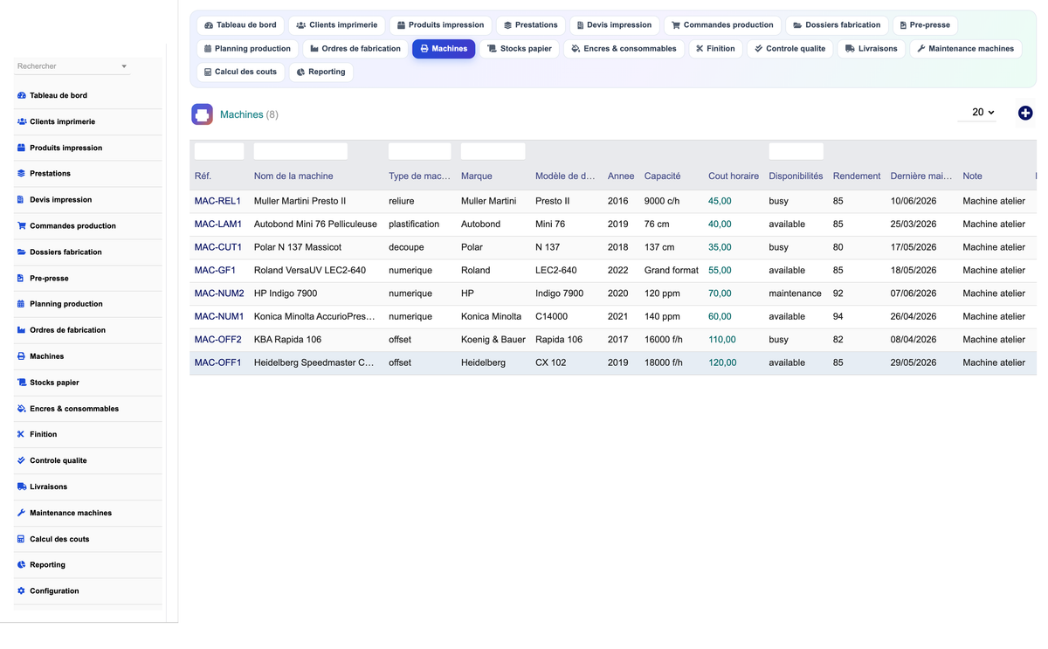1048x649 pixels.
Task: Open the Tableau de bord top tab
Action: [x=240, y=25]
